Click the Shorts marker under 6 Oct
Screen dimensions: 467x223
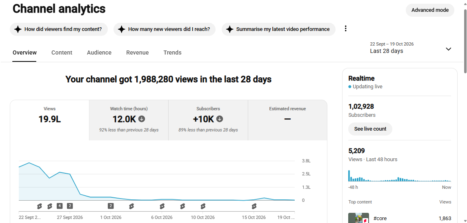162,206
